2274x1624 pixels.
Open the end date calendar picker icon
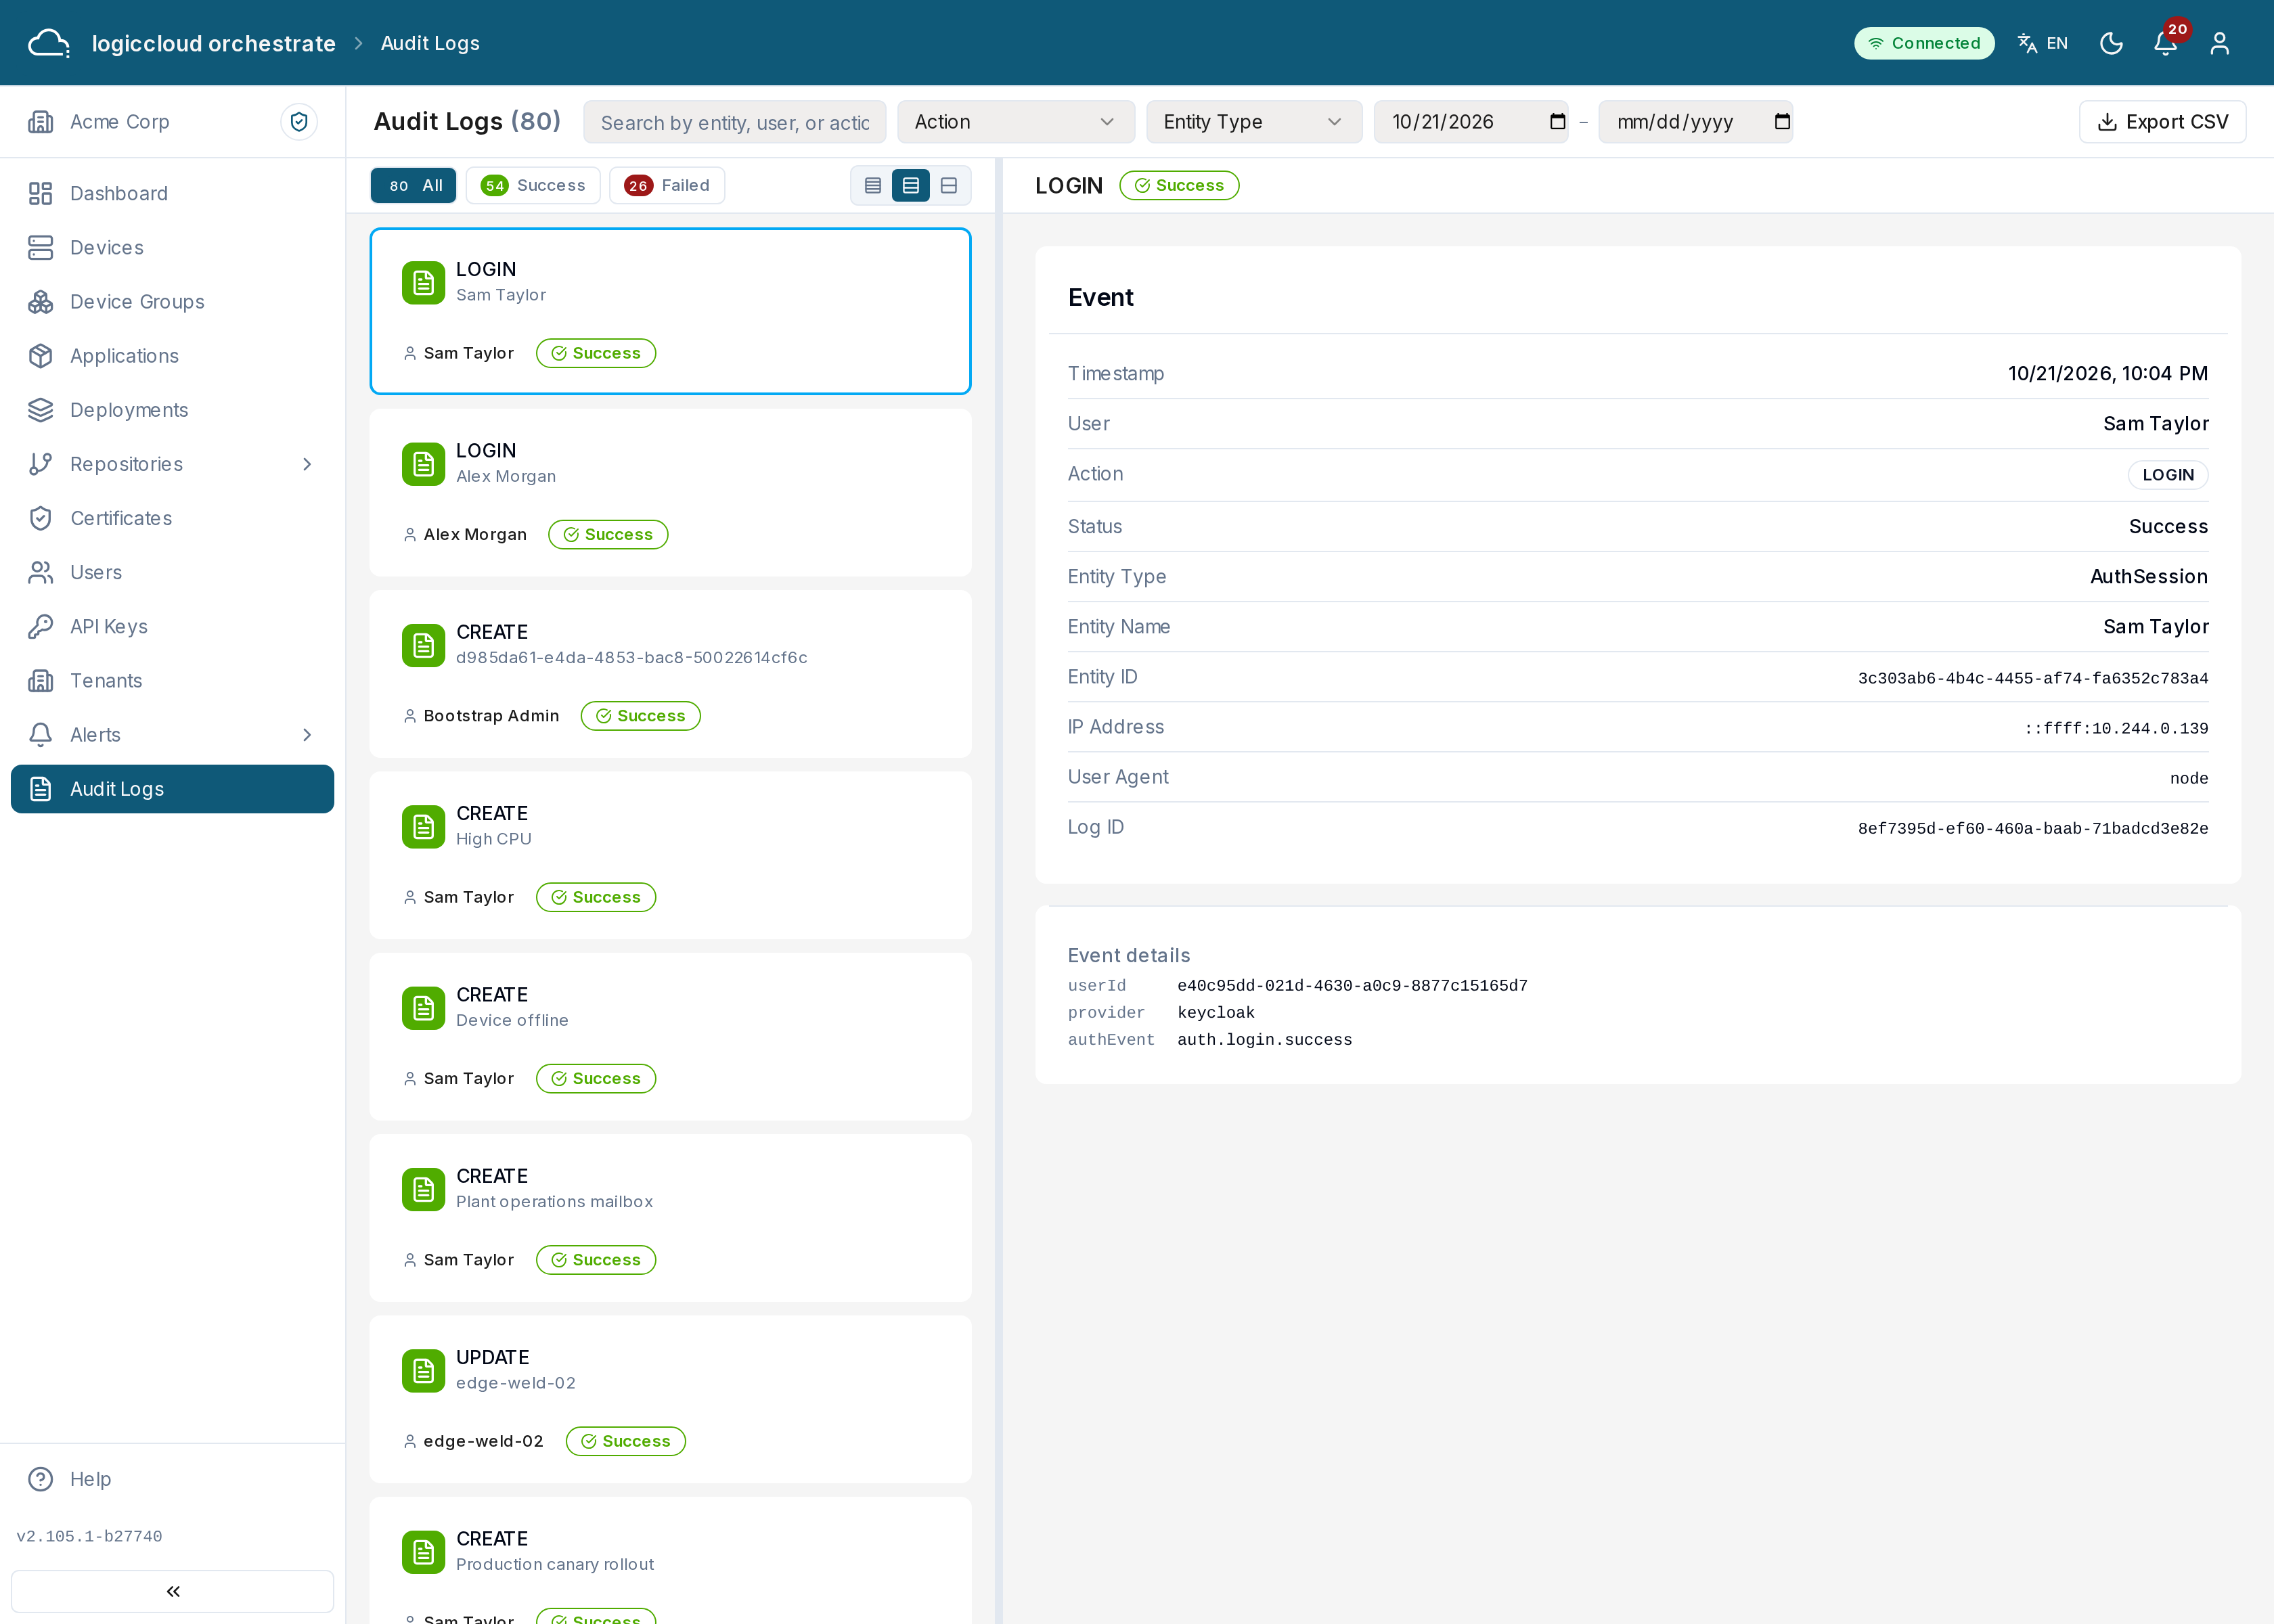1782,121
